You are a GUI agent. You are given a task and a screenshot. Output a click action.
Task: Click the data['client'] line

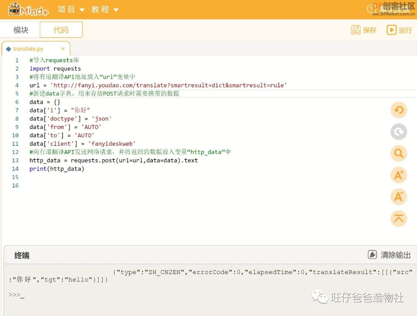[83, 144]
